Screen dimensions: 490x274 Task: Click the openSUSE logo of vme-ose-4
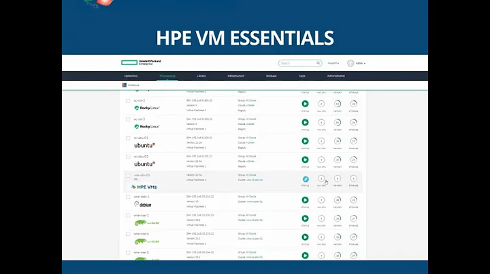point(146,241)
